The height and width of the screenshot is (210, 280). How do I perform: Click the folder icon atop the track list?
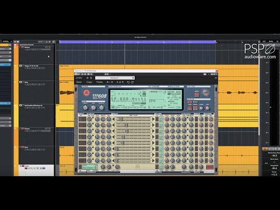pos(16,45)
